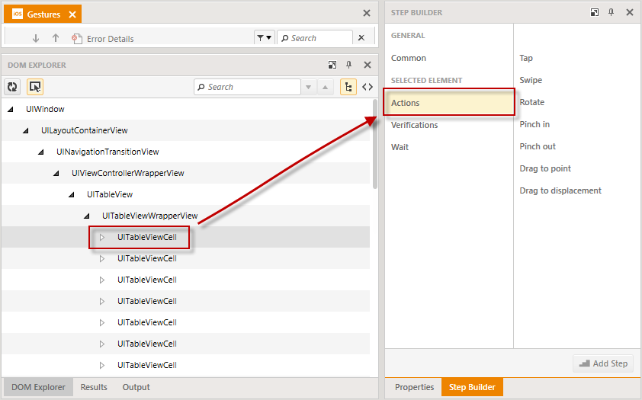Switch DOM Explorer to tree view
642x400 pixels.
tap(348, 87)
